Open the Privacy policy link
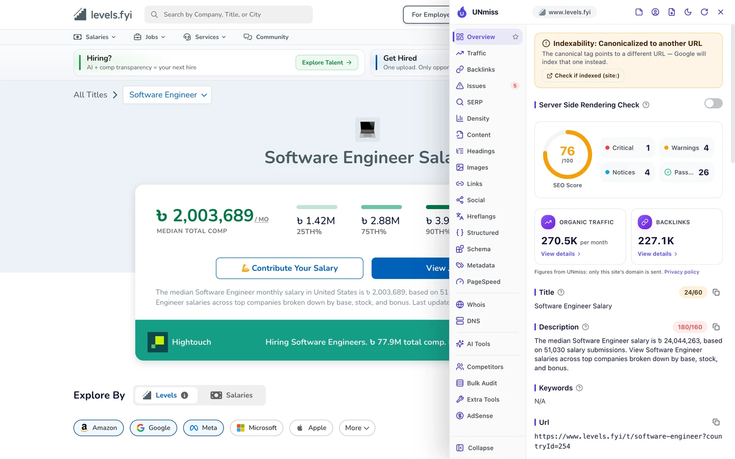 coord(682,272)
